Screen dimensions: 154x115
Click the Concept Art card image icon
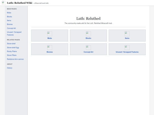point(88,47)
